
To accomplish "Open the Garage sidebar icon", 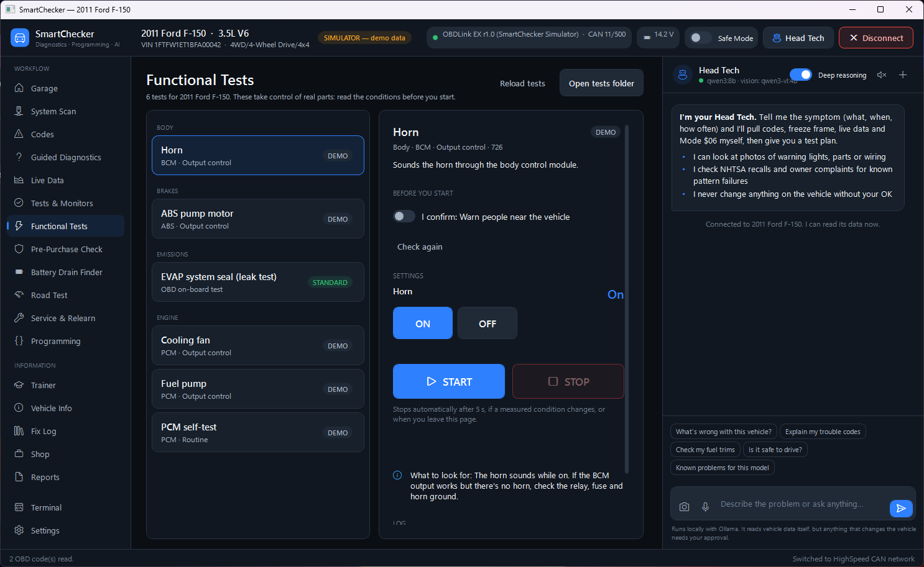I will [19, 88].
